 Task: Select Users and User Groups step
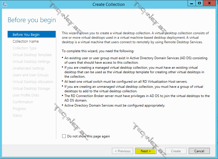click(x=30, y=75)
